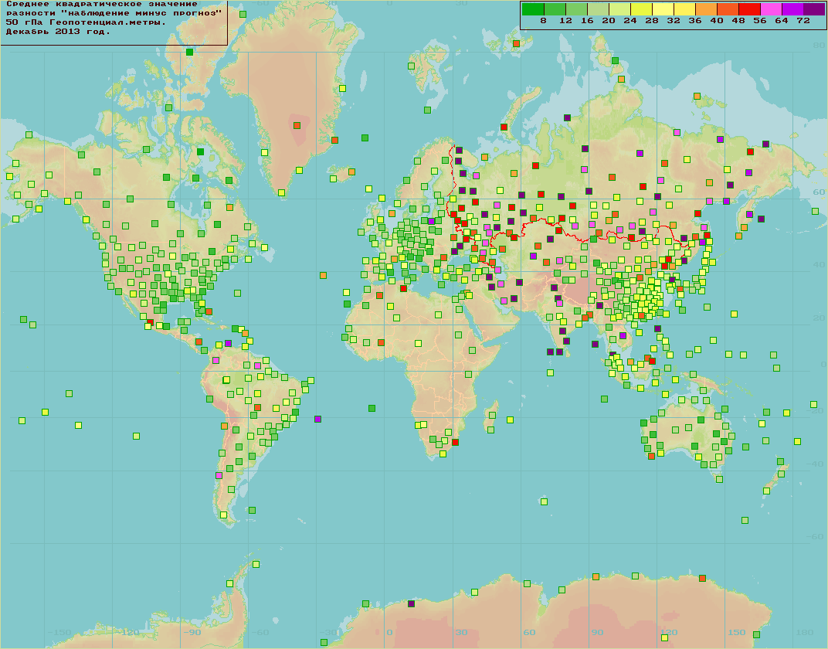Click legend swatch between values 12 and 16
Viewport: 828px width, 649px height.
tap(576, 9)
